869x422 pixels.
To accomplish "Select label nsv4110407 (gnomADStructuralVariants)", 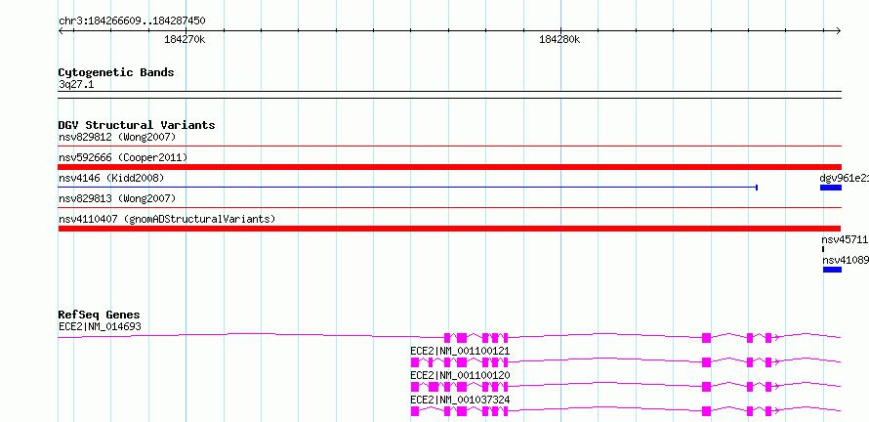I will pyautogui.click(x=167, y=219).
